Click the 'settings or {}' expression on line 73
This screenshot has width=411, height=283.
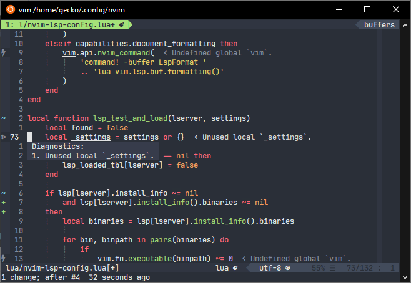[x=154, y=137]
